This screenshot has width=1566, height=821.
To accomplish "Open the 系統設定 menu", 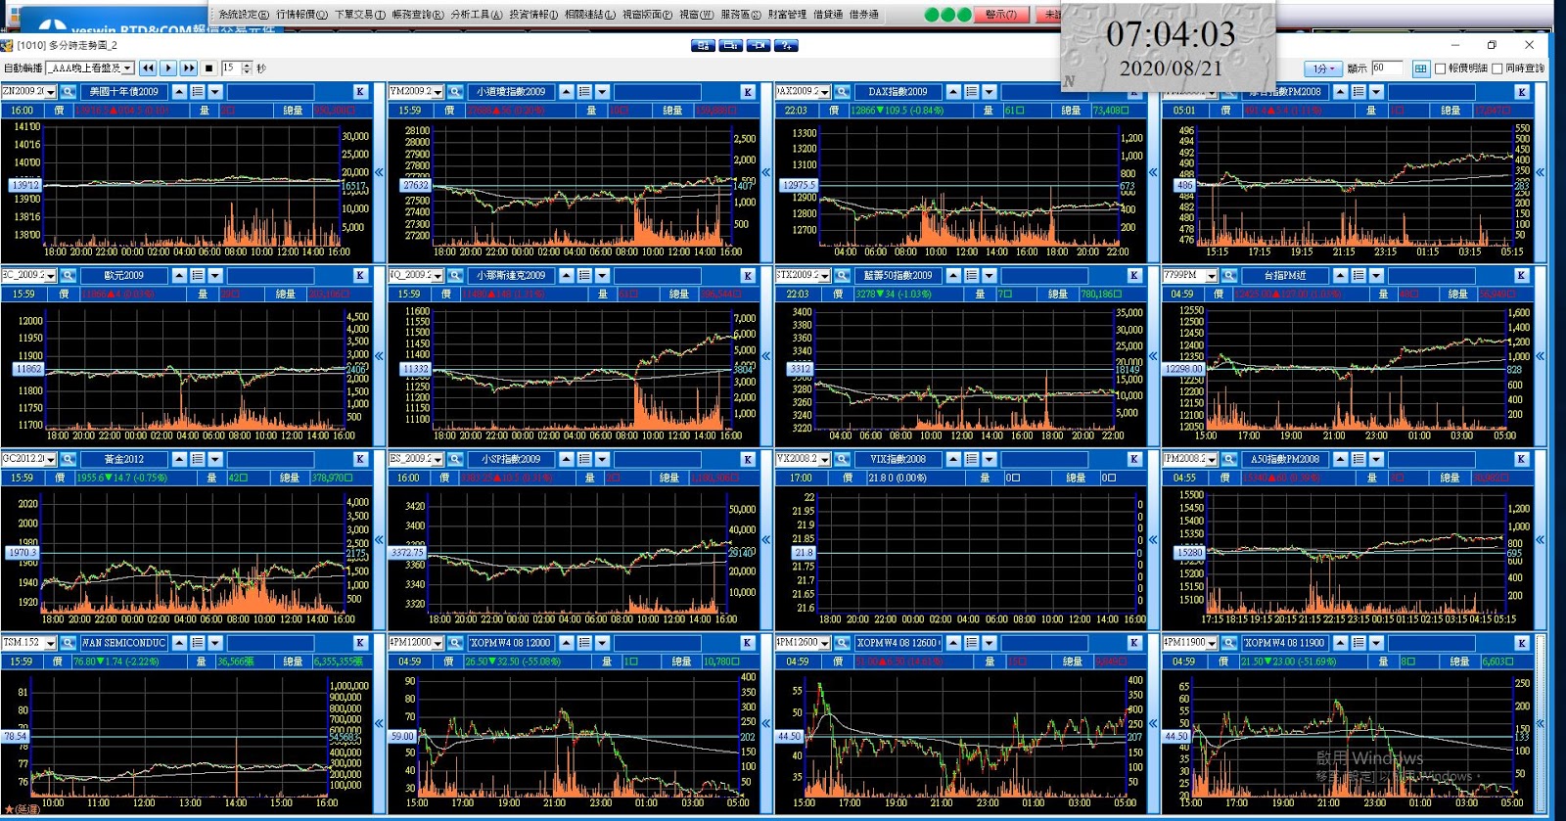I will pos(243,15).
